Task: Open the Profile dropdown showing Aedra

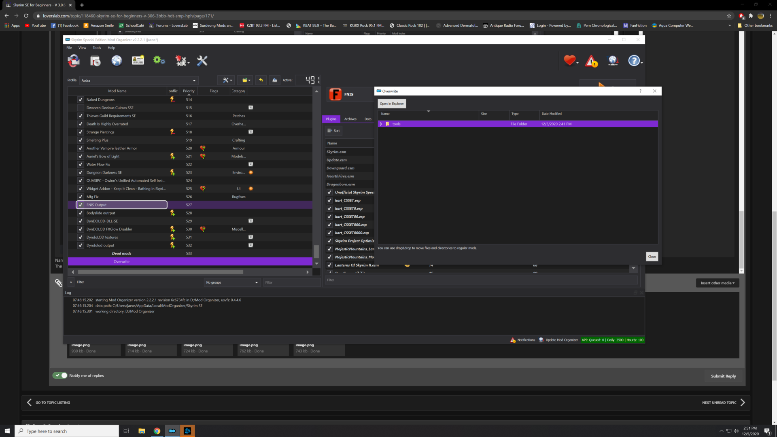Action: (138, 80)
